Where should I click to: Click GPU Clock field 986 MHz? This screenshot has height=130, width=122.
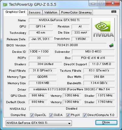(38, 96)
